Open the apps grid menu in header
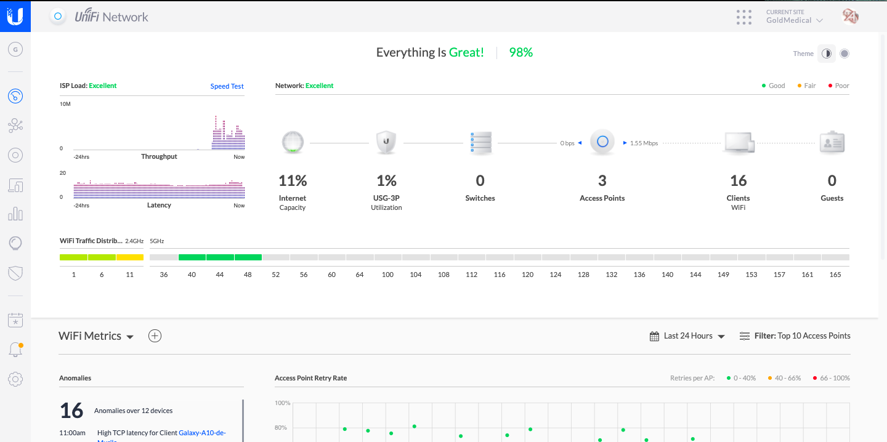Image resolution: width=887 pixels, height=442 pixels. pos(744,17)
